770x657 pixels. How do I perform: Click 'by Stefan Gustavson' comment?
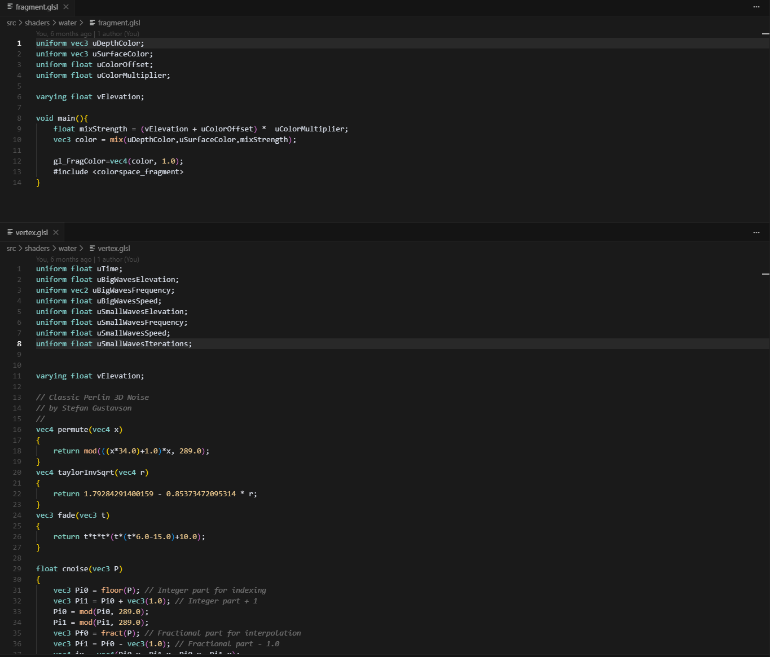[90, 408]
